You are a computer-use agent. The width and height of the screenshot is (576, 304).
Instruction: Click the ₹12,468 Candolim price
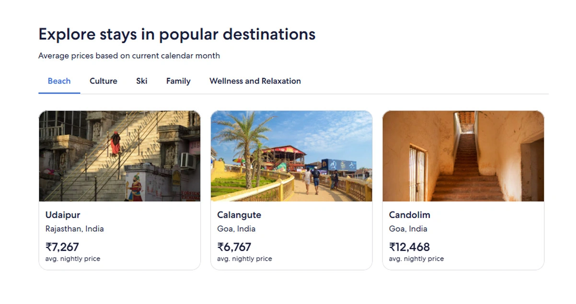409,247
